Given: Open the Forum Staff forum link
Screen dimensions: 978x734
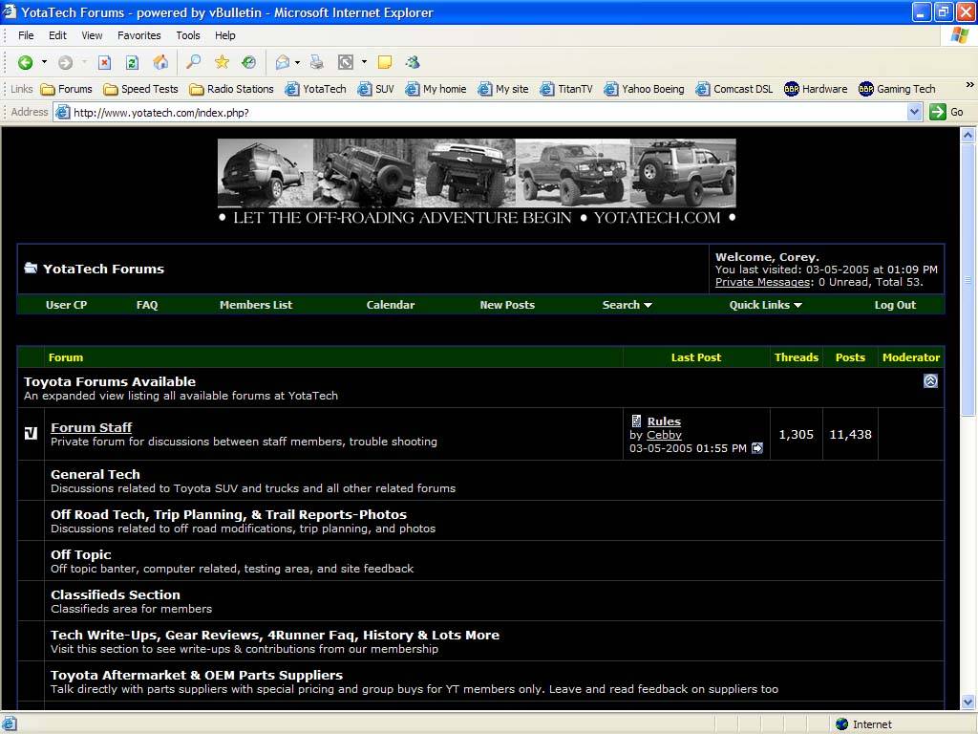Looking at the screenshot, I should (91, 427).
